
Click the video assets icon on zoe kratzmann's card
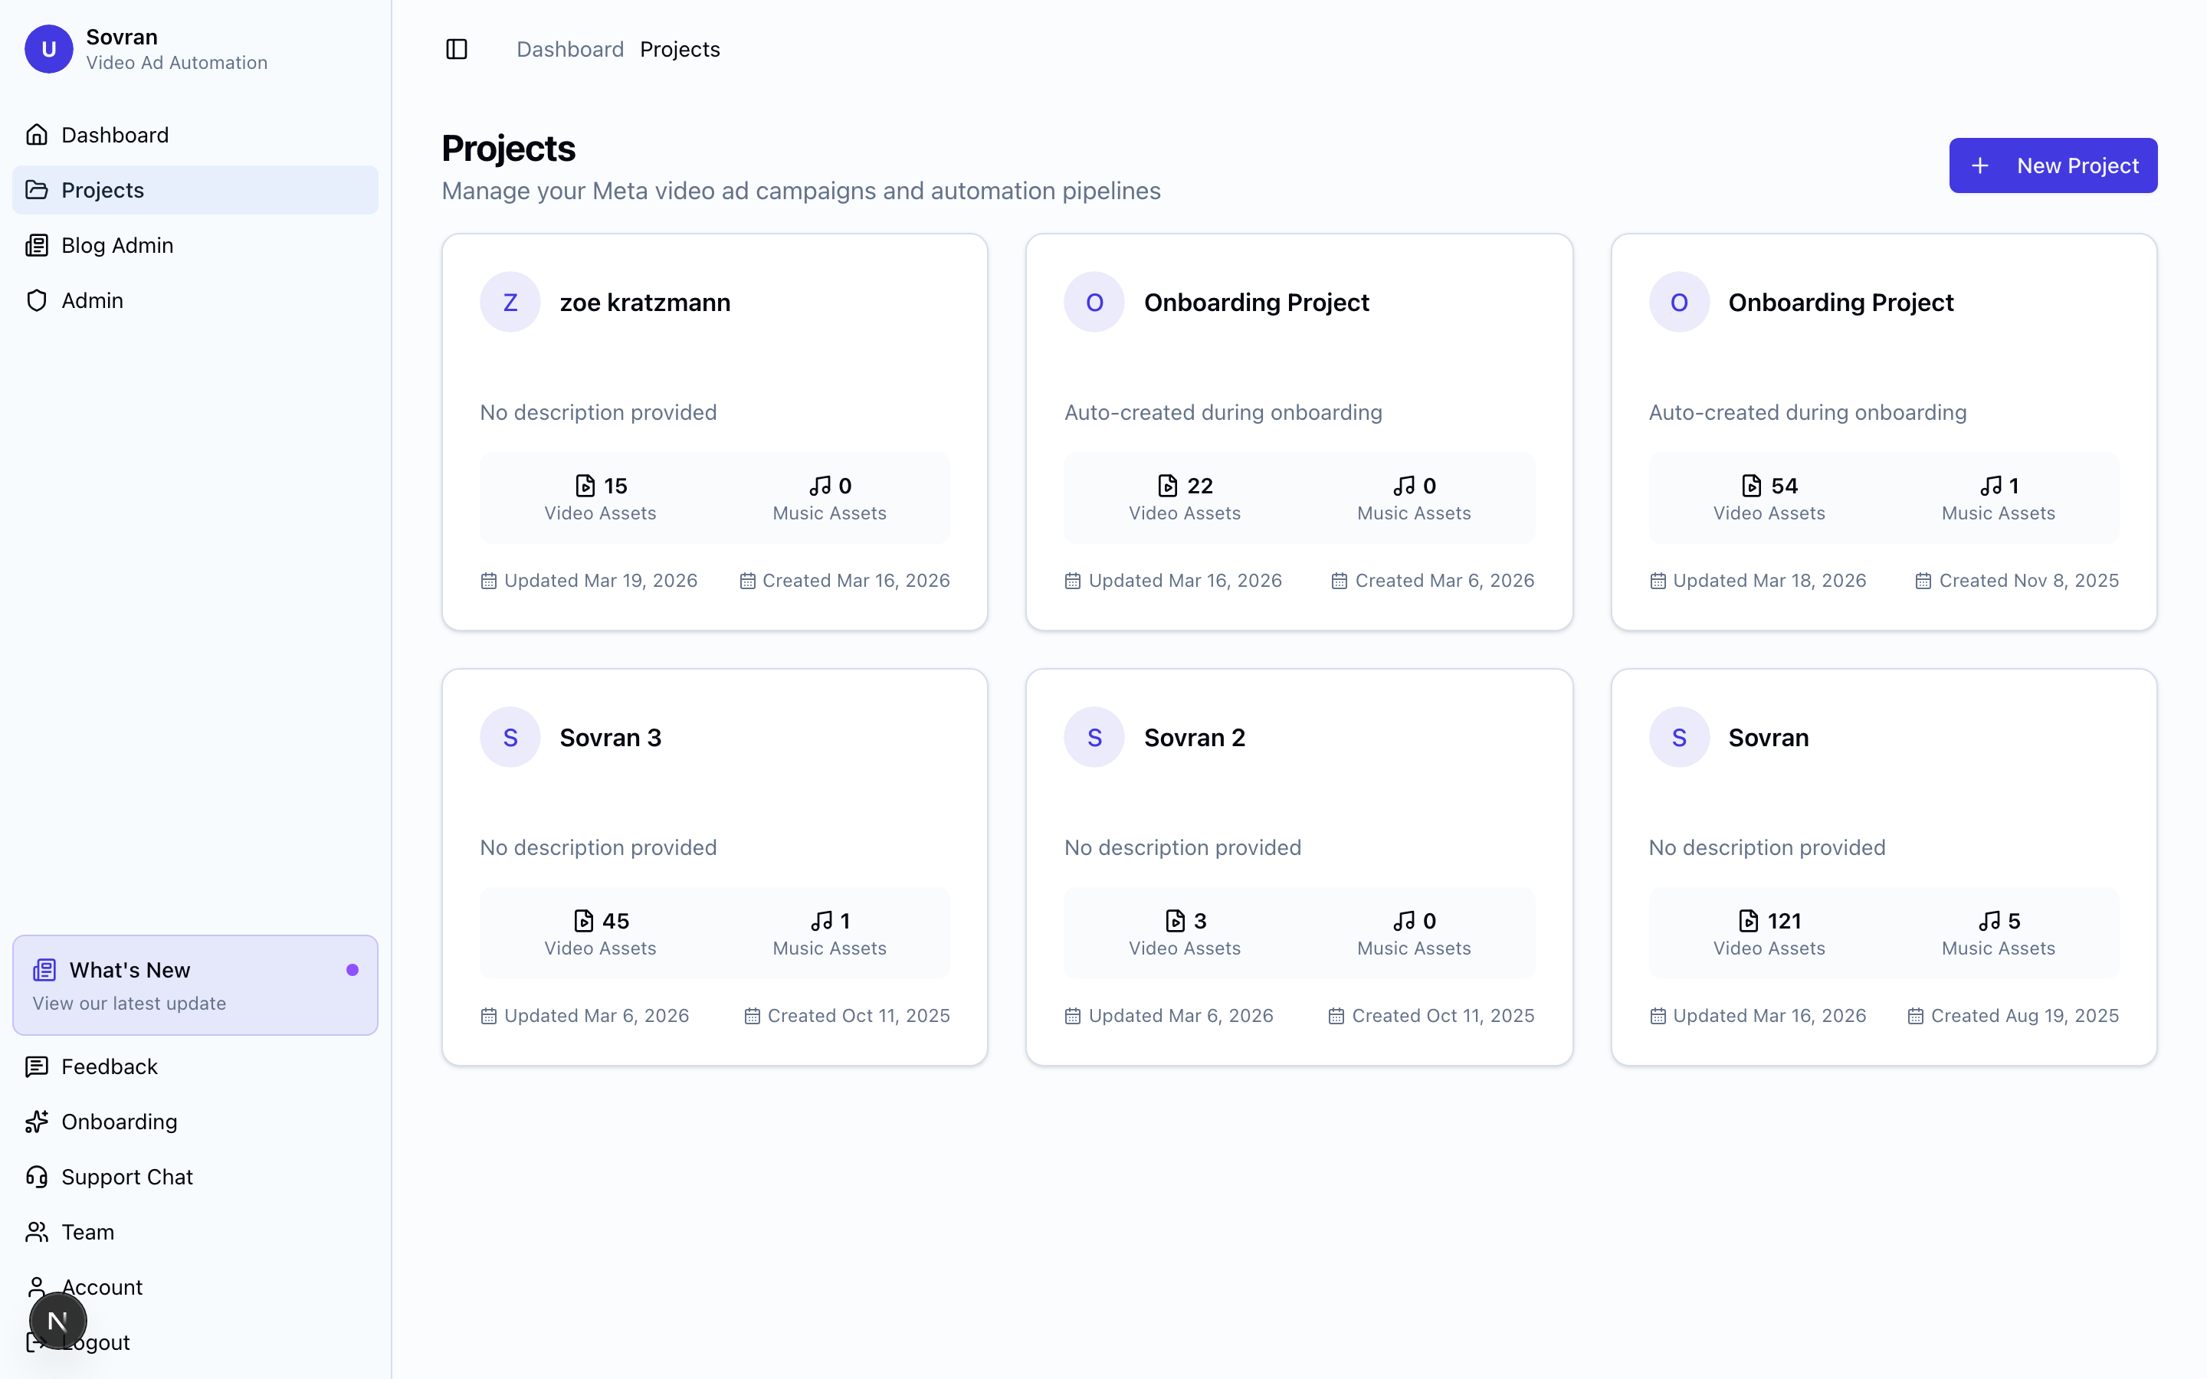point(586,485)
